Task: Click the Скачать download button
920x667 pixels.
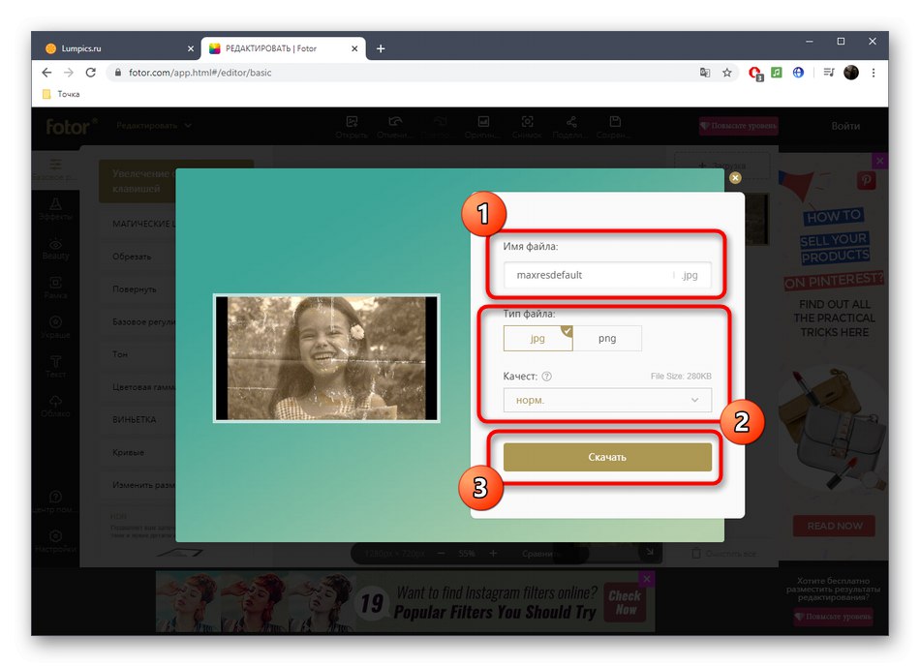Action: coord(607,457)
